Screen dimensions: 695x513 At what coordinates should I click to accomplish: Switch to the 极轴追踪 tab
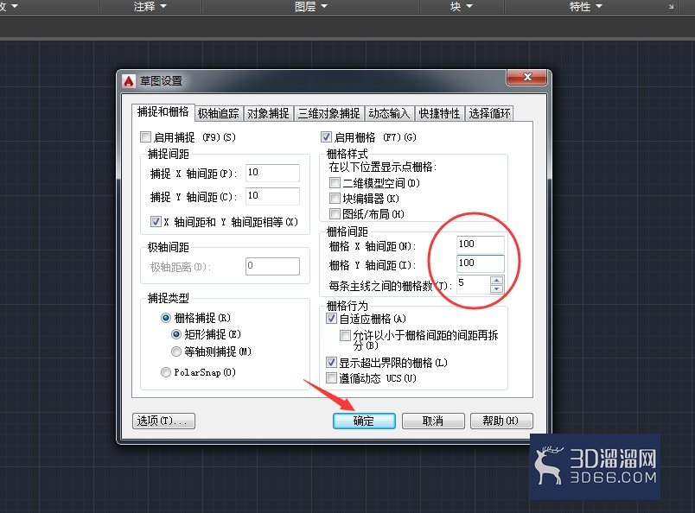coord(219,113)
